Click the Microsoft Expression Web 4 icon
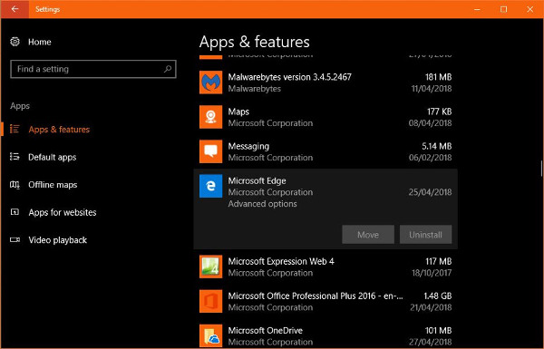Image resolution: width=544 pixels, height=349 pixels. [x=210, y=267]
